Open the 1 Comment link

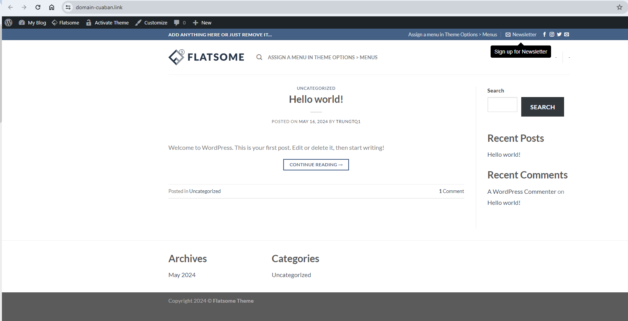click(x=452, y=191)
